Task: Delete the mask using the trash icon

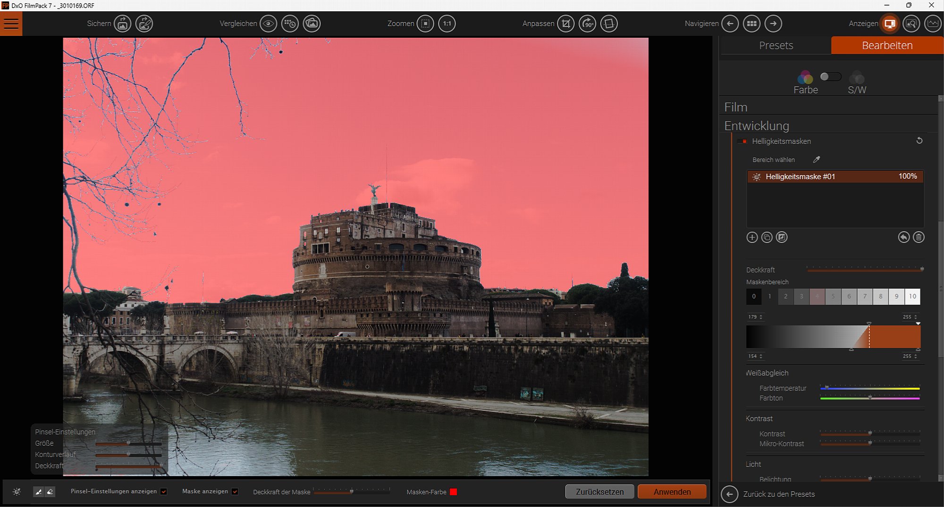Action: 919,237
